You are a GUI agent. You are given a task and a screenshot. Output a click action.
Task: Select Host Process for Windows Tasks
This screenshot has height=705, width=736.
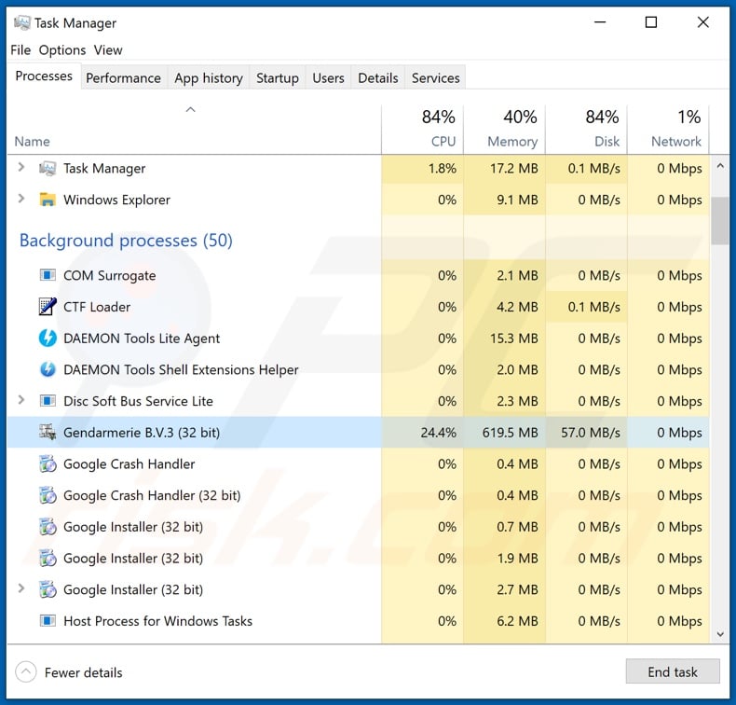point(157,621)
